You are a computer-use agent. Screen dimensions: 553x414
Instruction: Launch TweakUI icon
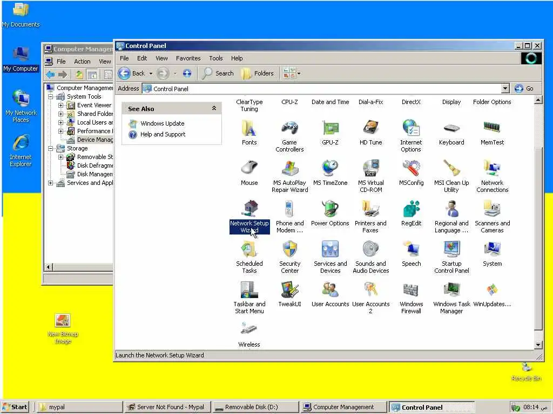click(x=289, y=289)
